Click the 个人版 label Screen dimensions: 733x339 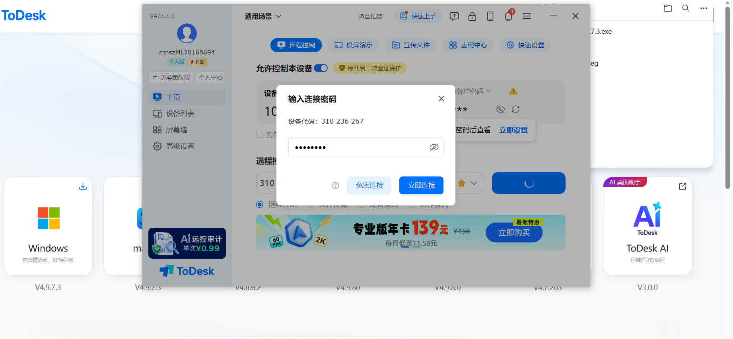177,62
